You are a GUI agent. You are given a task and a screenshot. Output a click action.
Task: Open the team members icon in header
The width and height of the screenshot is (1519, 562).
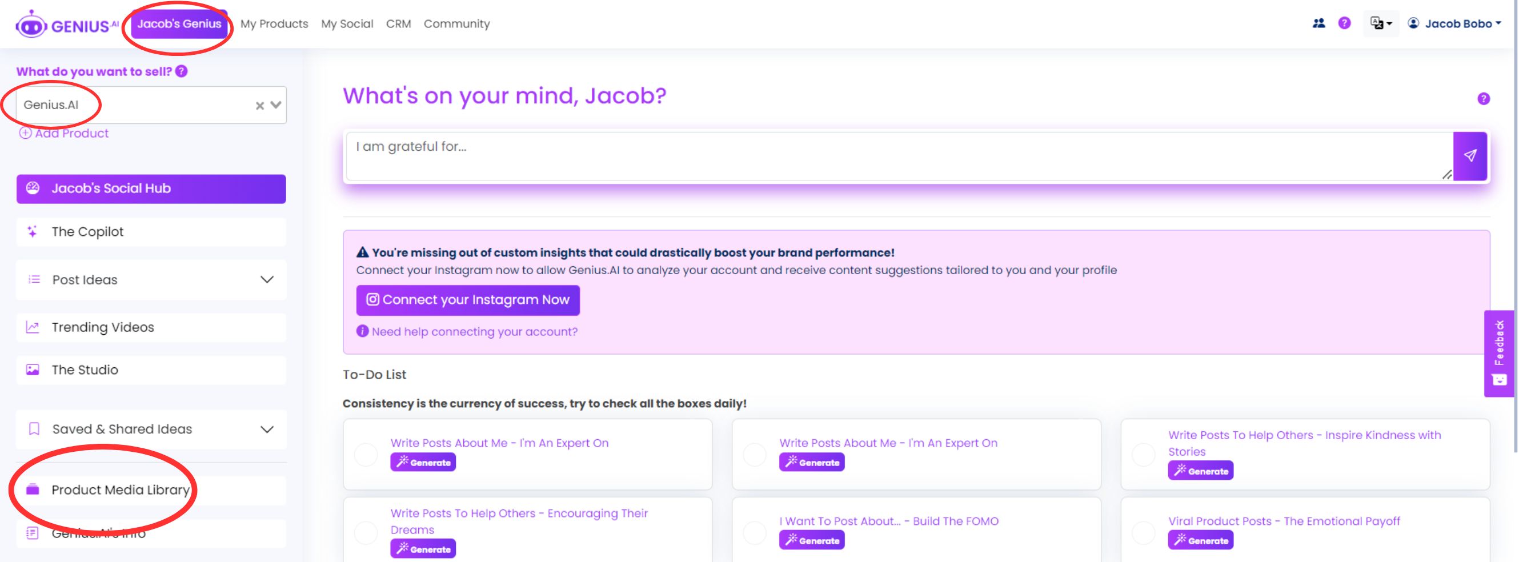1318,23
